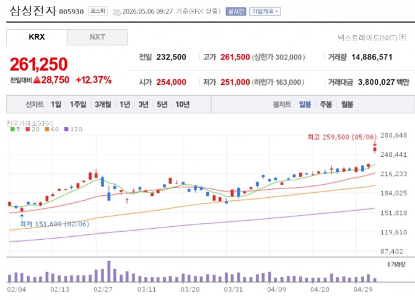The image size is (415, 300).
Task: Open the Nextrade (NXT) help question-mark icon
Action: [402, 37]
